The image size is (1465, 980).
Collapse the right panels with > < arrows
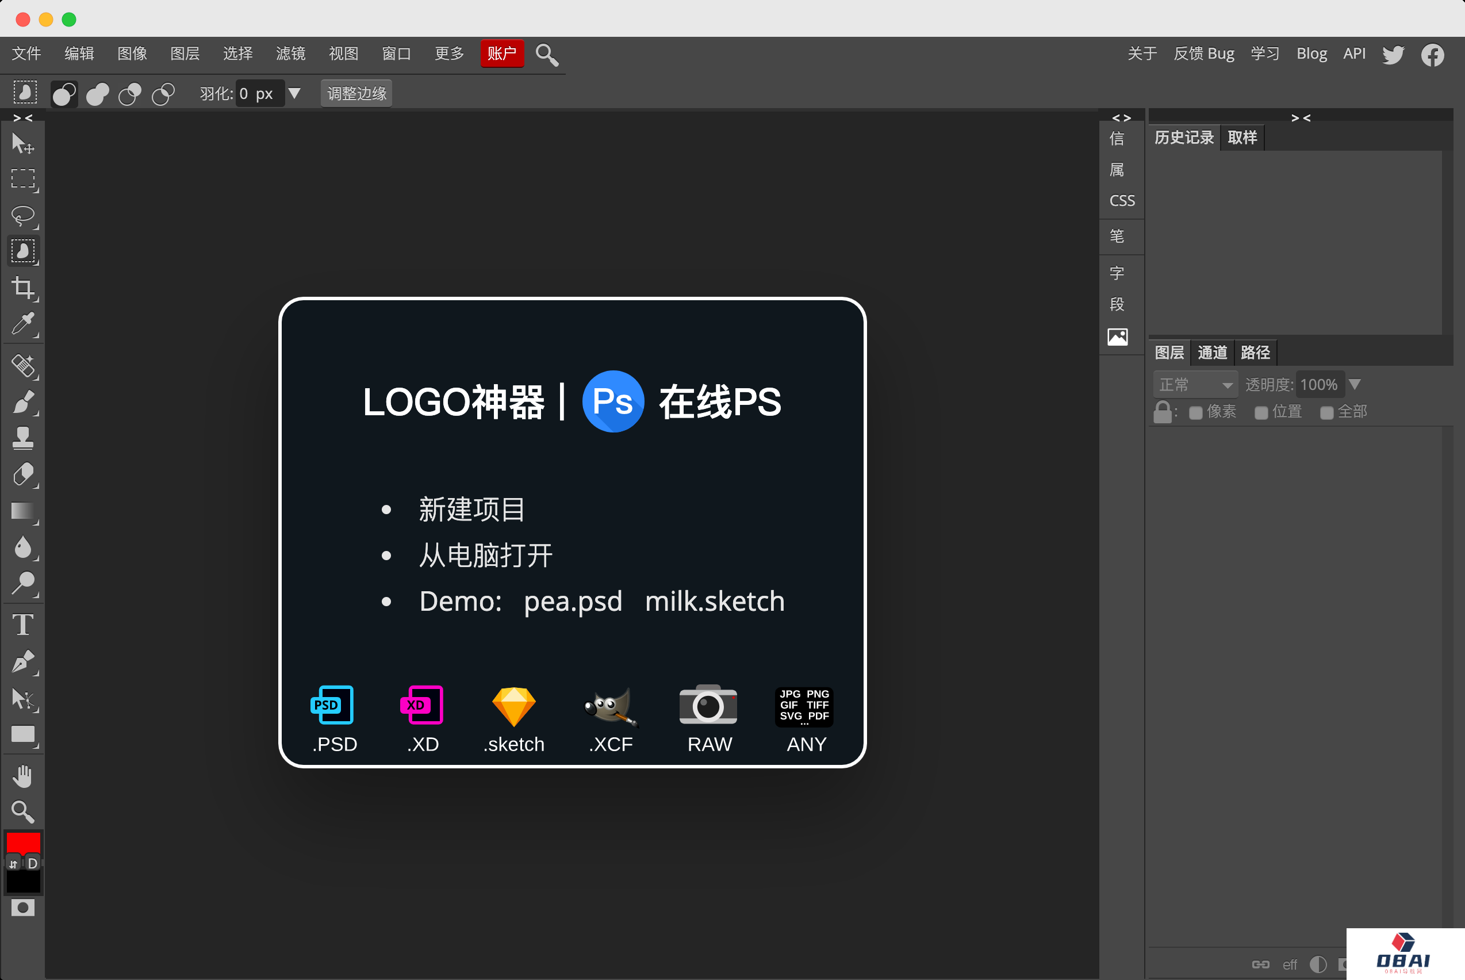point(1301,117)
